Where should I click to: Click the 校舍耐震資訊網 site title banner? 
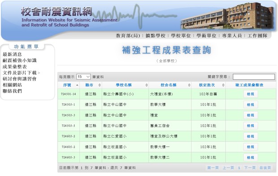point(57,12)
